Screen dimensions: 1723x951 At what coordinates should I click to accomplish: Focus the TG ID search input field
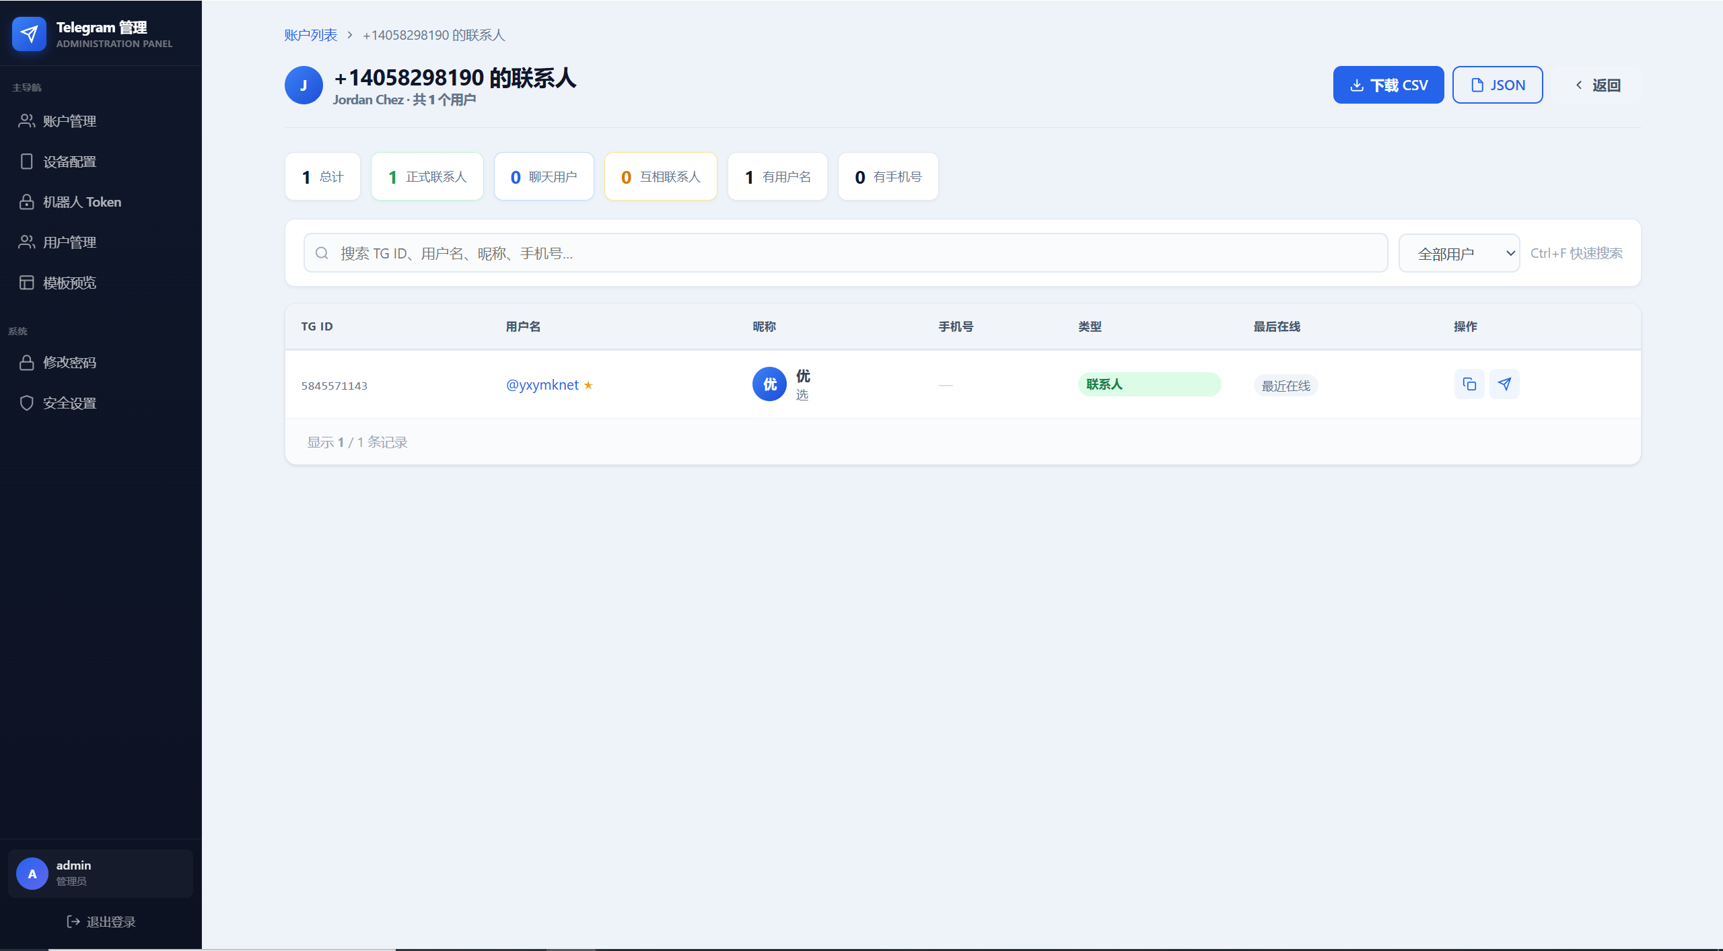[845, 253]
